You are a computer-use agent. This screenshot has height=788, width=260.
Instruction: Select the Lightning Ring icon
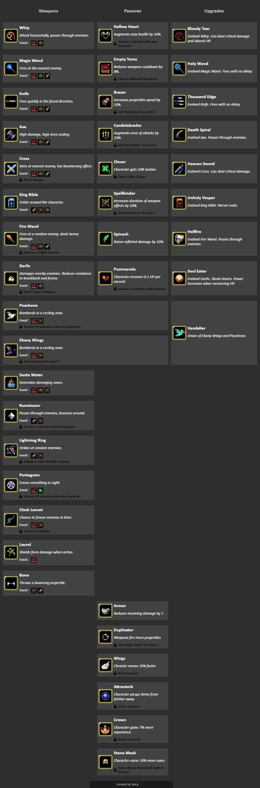pyautogui.click(x=11, y=450)
